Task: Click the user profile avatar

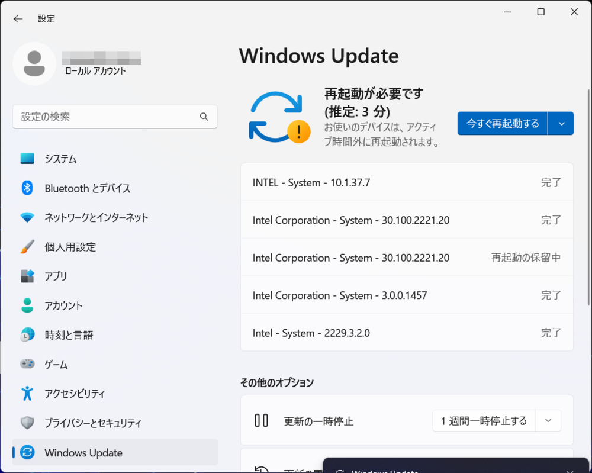Action: [x=34, y=63]
